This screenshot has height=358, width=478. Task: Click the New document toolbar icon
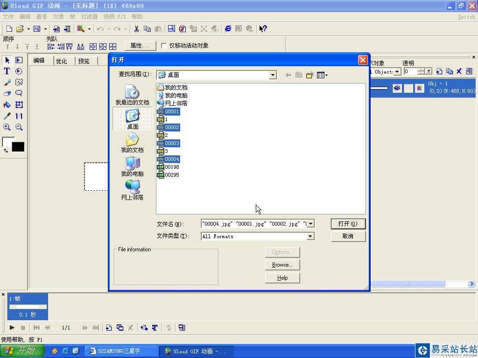[x=9, y=28]
